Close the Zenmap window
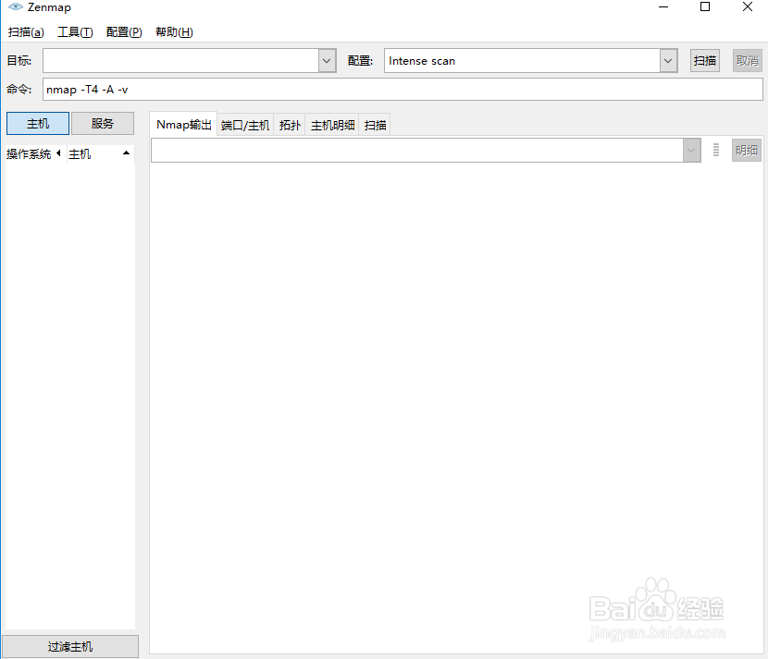The height and width of the screenshot is (659, 768). tap(748, 6)
